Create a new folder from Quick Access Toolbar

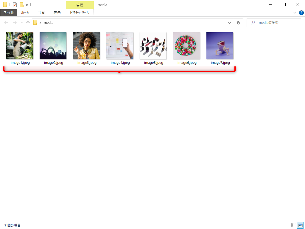pyautogui.click(x=21, y=4)
